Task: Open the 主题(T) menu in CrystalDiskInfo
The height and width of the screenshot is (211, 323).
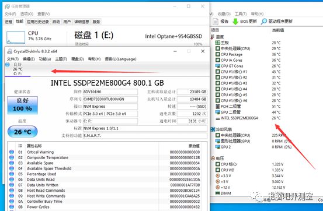Action: pos(61,59)
